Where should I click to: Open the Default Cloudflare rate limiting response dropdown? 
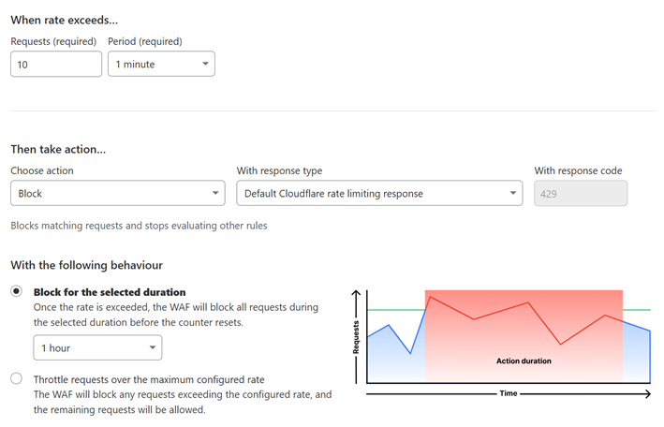click(378, 194)
